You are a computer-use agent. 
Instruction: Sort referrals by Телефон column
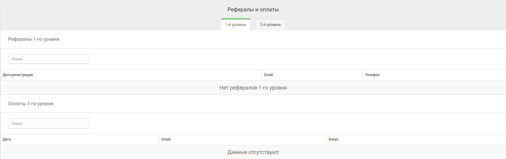[x=372, y=75]
